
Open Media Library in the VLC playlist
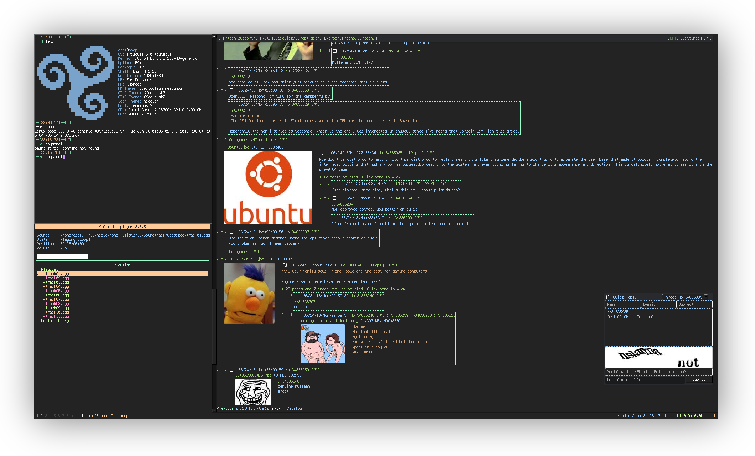click(55, 321)
